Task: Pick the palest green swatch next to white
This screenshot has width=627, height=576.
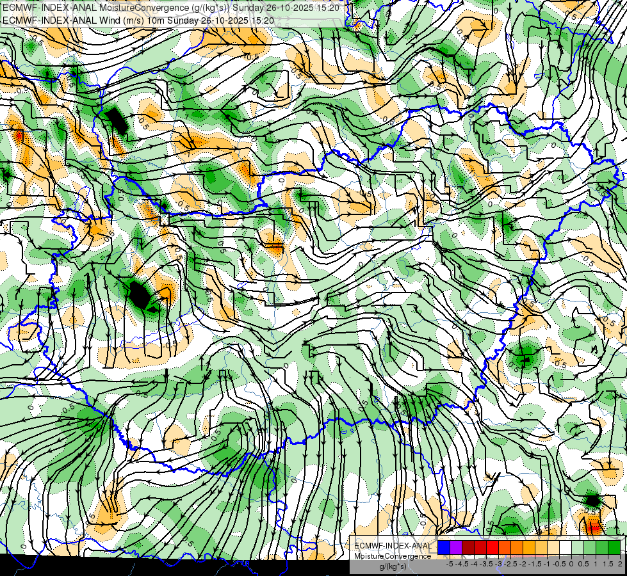Action: point(578,548)
